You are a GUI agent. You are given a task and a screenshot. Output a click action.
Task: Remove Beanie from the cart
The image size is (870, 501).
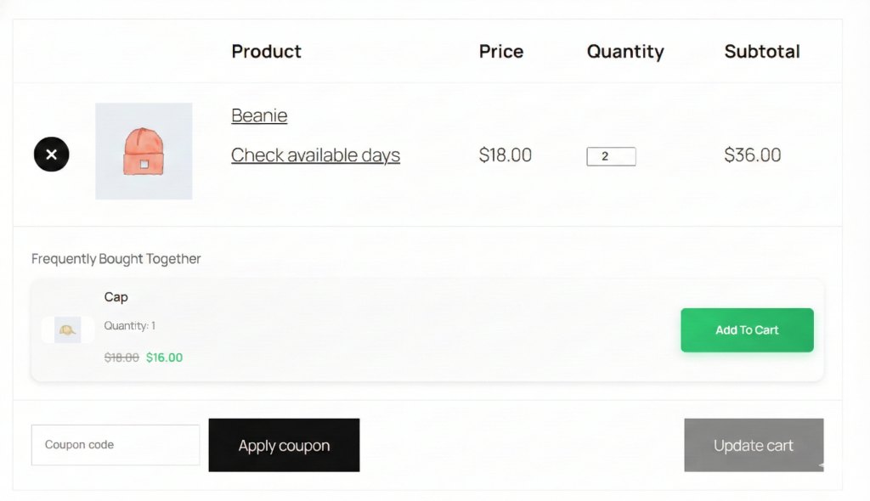tap(51, 155)
